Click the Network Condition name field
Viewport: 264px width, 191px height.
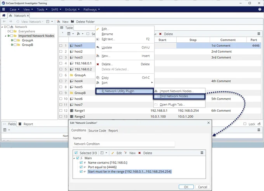coord(124,144)
